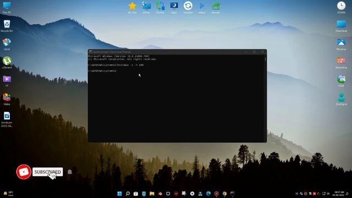Open Blender from the taskbar
Viewport: 352px width, 198px height.
tap(160, 194)
